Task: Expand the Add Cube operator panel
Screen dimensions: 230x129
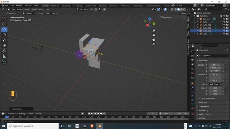Action: coord(22,109)
